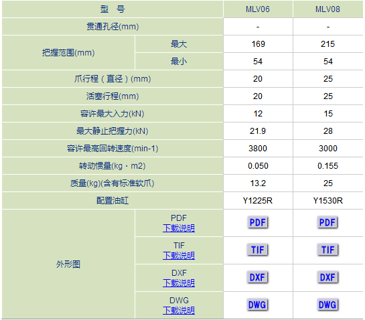Download the MLV08 DXF drawing

tap(327, 277)
